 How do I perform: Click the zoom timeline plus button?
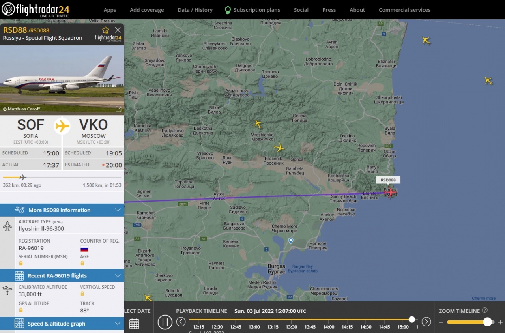point(500,322)
